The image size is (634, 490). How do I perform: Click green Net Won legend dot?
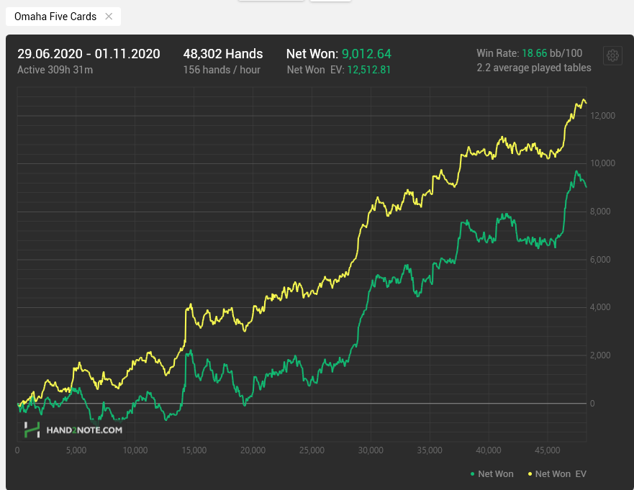(472, 474)
